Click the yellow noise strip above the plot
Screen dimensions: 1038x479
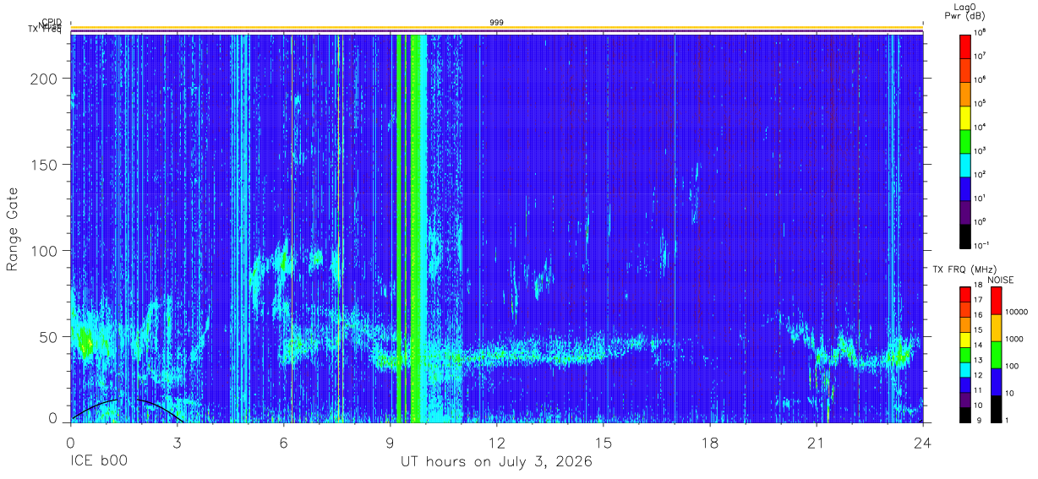(497, 27)
